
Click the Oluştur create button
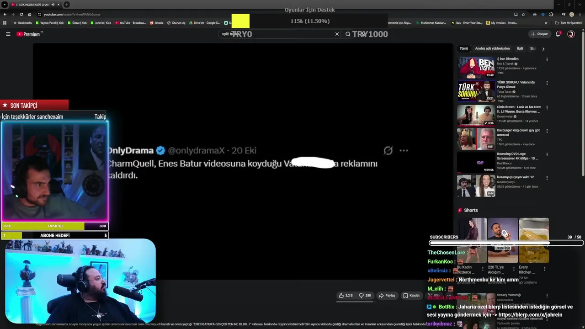539,34
